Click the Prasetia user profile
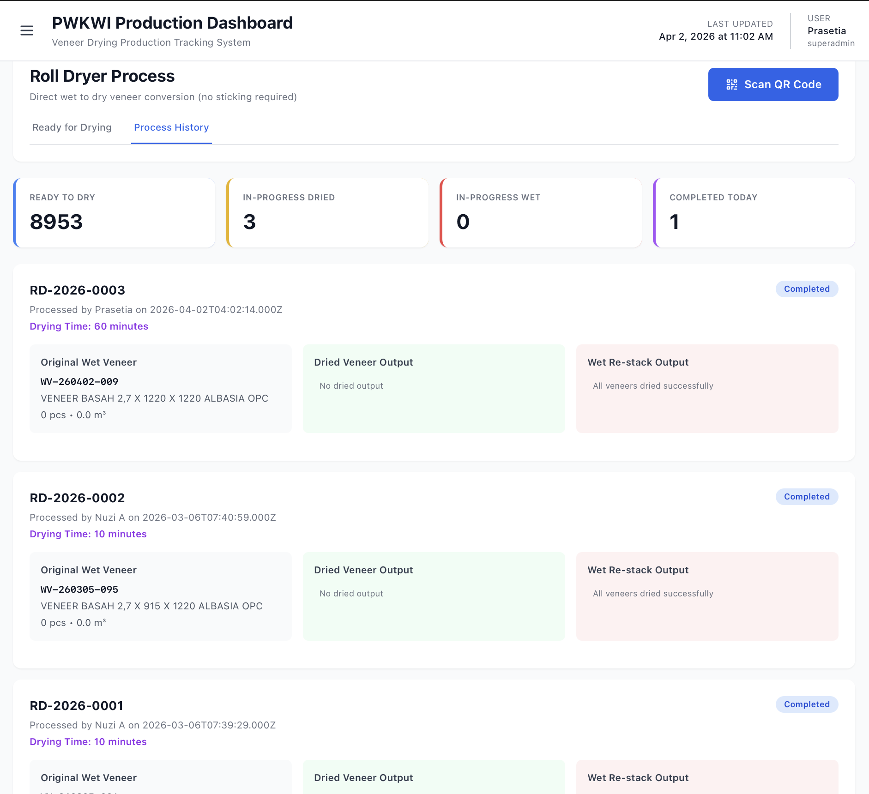The height and width of the screenshot is (794, 869). pos(827,31)
